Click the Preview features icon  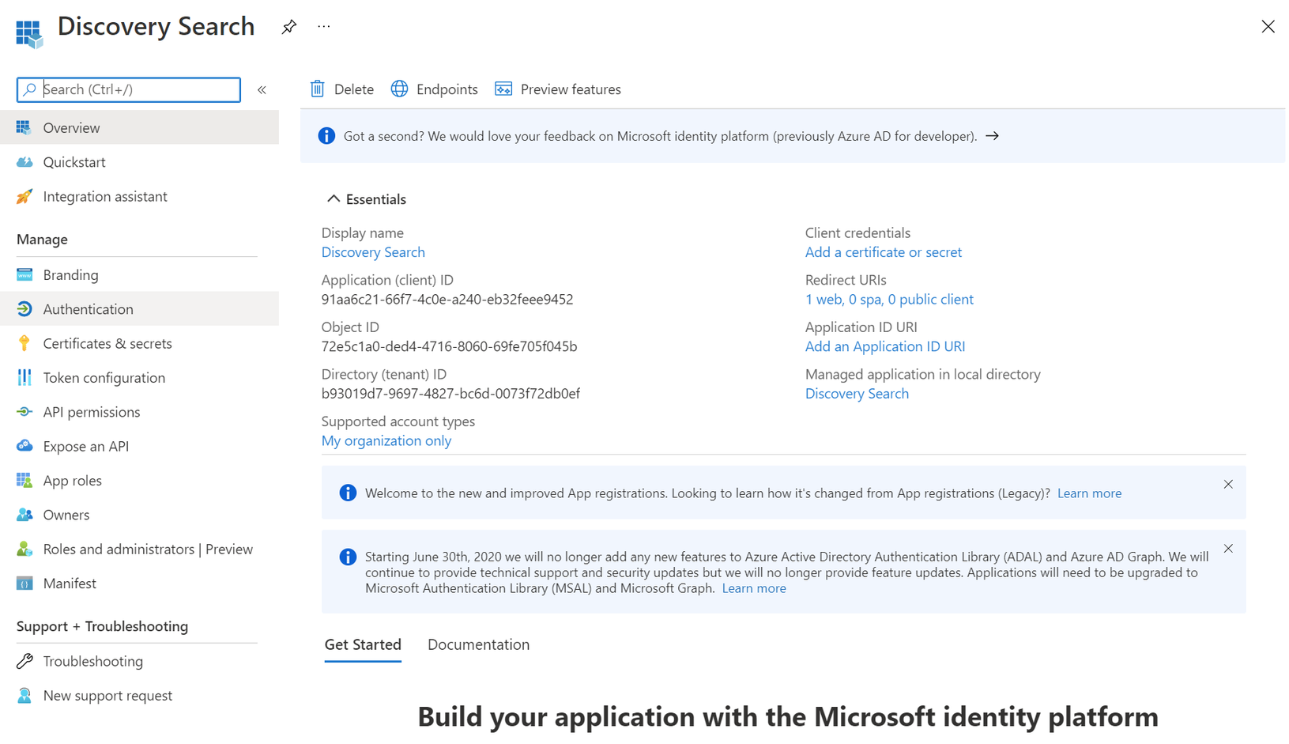click(x=503, y=89)
